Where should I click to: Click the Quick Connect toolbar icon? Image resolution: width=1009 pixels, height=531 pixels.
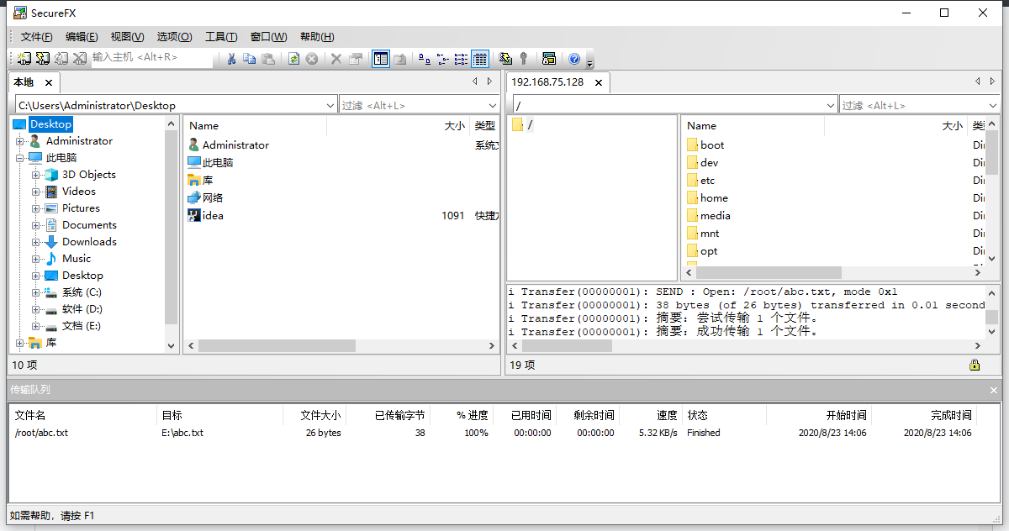(x=43, y=59)
